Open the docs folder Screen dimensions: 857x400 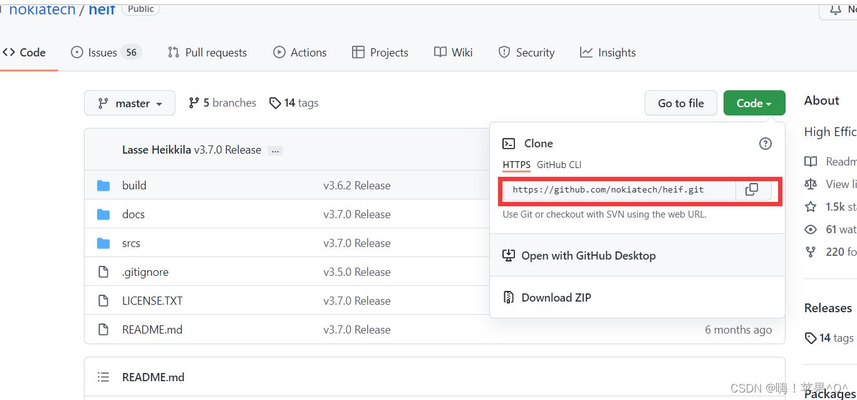[133, 214]
